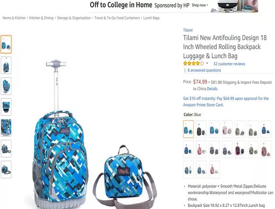Image resolution: width=275 pixels, height=209 pixels.
Task: Open the second product thumbnail in left strip
Action: pyautogui.click(x=6, y=65)
